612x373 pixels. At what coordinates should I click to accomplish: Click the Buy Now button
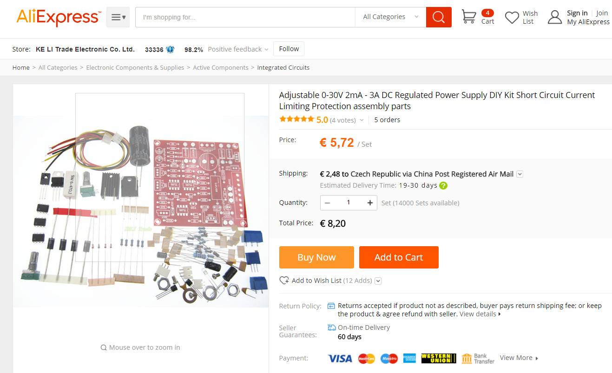pyautogui.click(x=316, y=257)
